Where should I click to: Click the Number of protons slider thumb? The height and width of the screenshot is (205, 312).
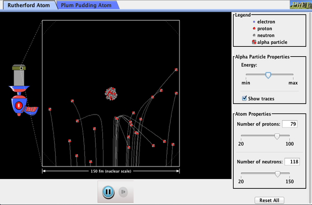click(x=277, y=136)
